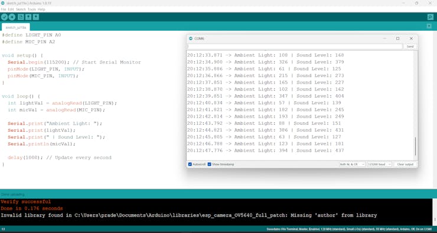Screen dimensions: 437x233
Task: Open Serial Monitor with the magnifier icon
Action: (x=431, y=17)
